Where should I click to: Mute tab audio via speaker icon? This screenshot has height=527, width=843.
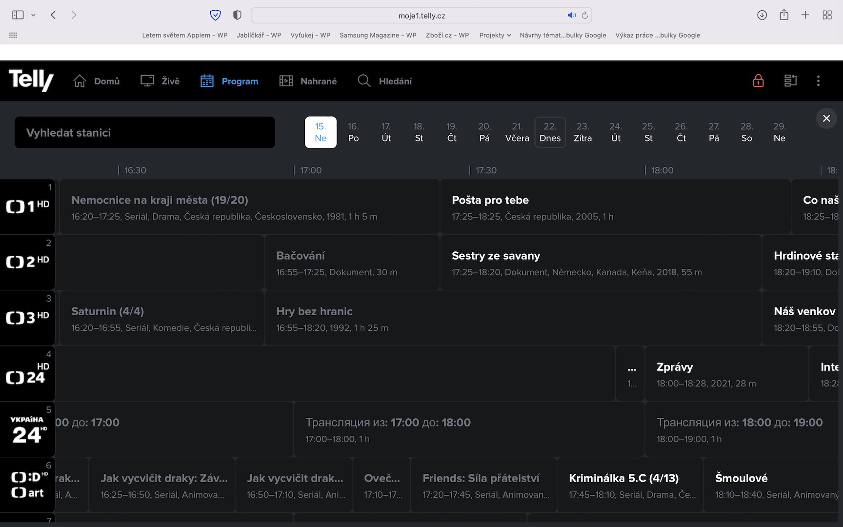point(571,15)
